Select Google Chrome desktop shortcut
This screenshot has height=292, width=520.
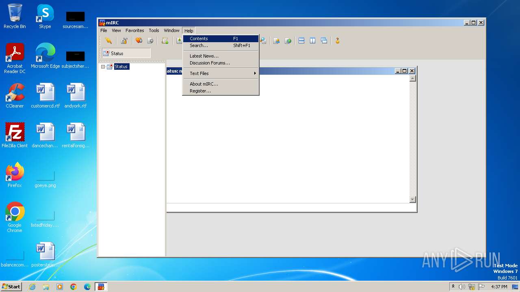click(15, 217)
